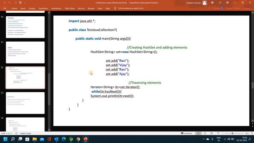Toggle the Comments pane button
This screenshot has width=254, height=143.
click(x=187, y=133)
